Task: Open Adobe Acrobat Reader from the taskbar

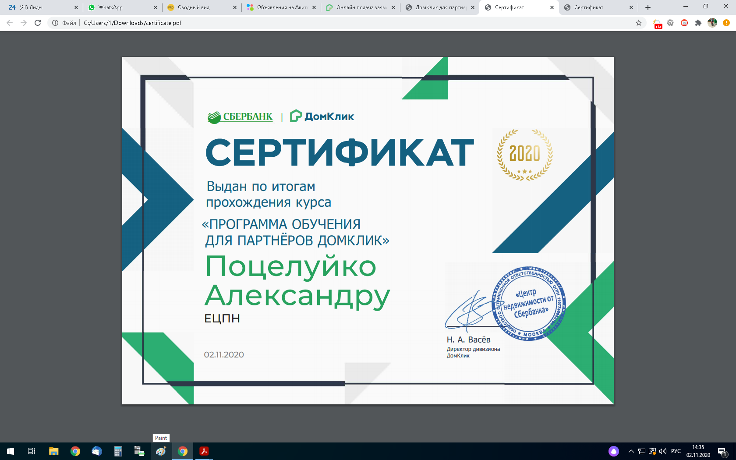Action: point(204,451)
